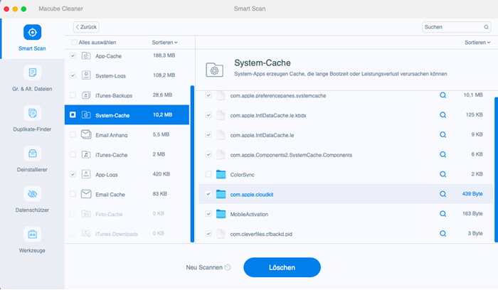
Task: Reveal com.apple.IntlDataCache.le with magnifier icon
Action: [x=443, y=135]
